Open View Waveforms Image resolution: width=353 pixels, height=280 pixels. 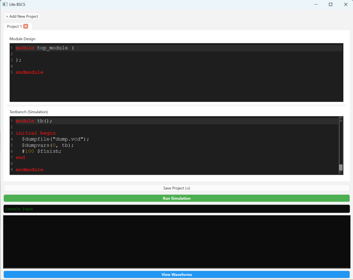pyautogui.click(x=176, y=274)
